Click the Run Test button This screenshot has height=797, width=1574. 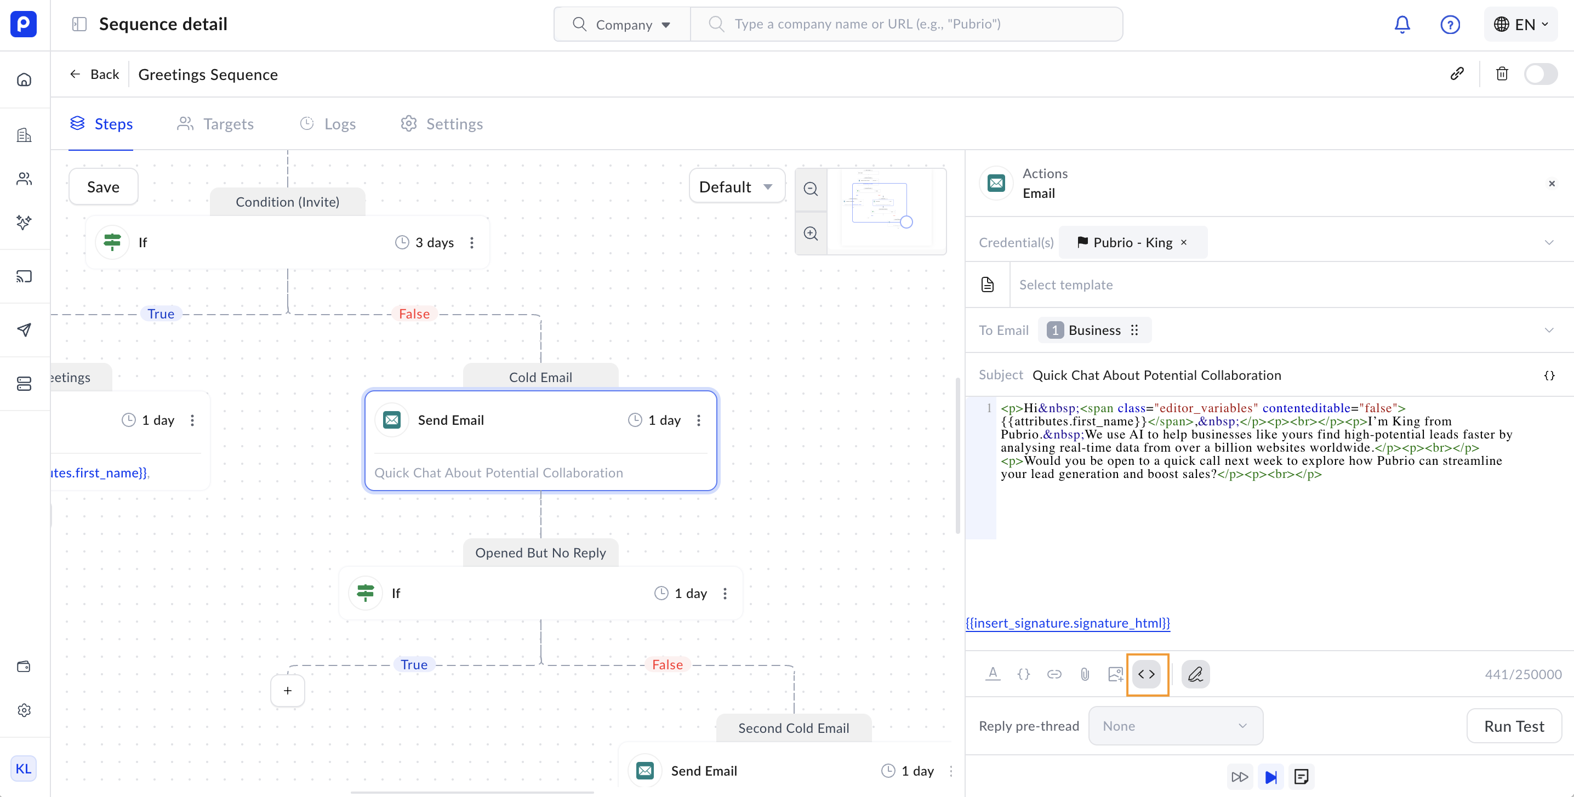[1514, 726]
